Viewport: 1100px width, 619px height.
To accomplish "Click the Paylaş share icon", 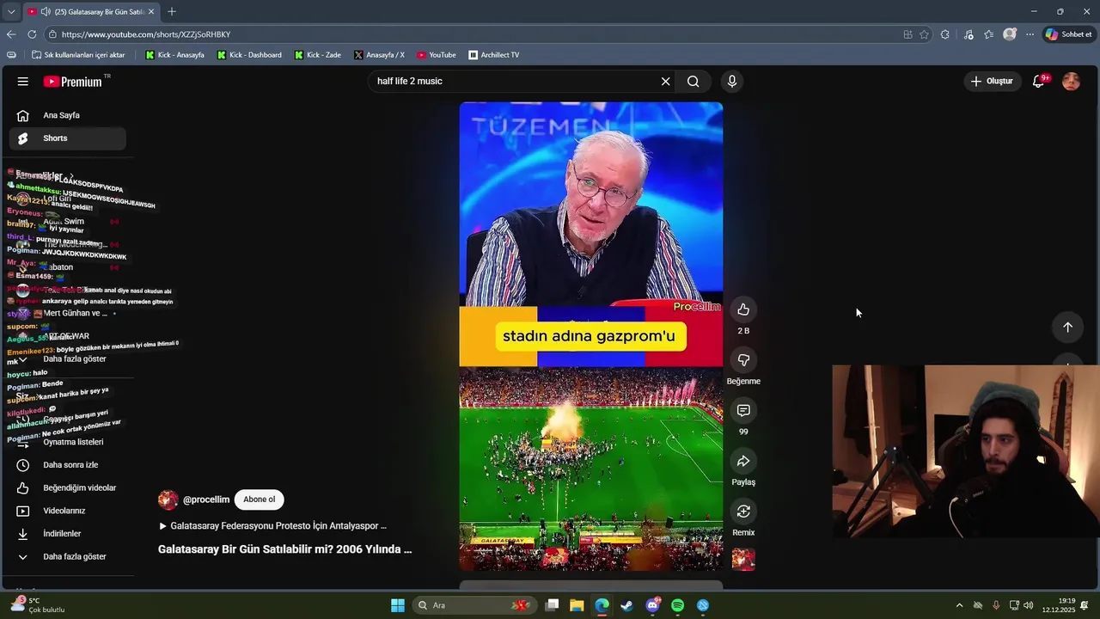I will pos(743,461).
